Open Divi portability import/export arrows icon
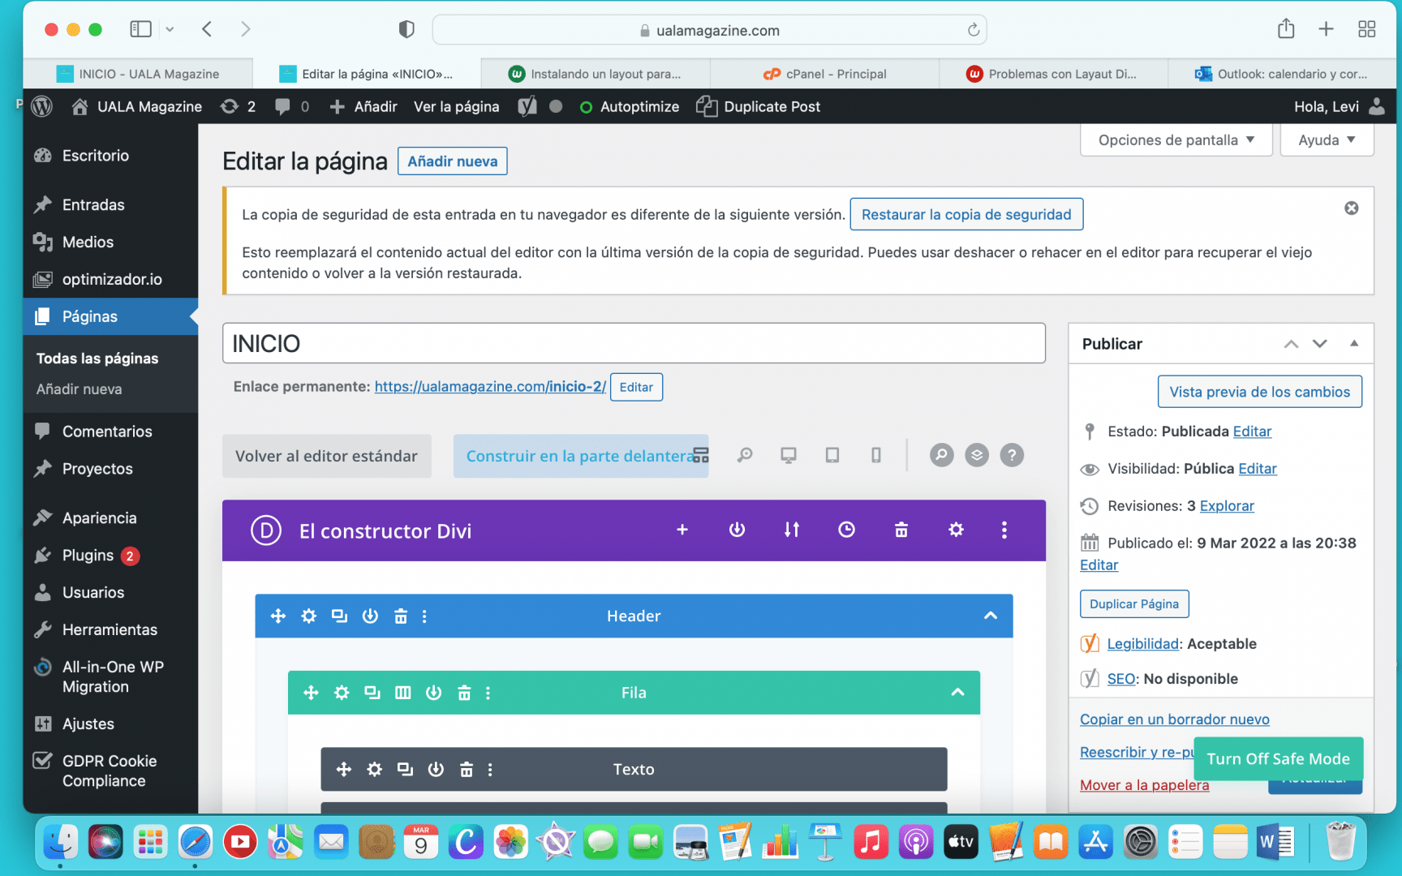The height and width of the screenshot is (876, 1402). tap(792, 530)
